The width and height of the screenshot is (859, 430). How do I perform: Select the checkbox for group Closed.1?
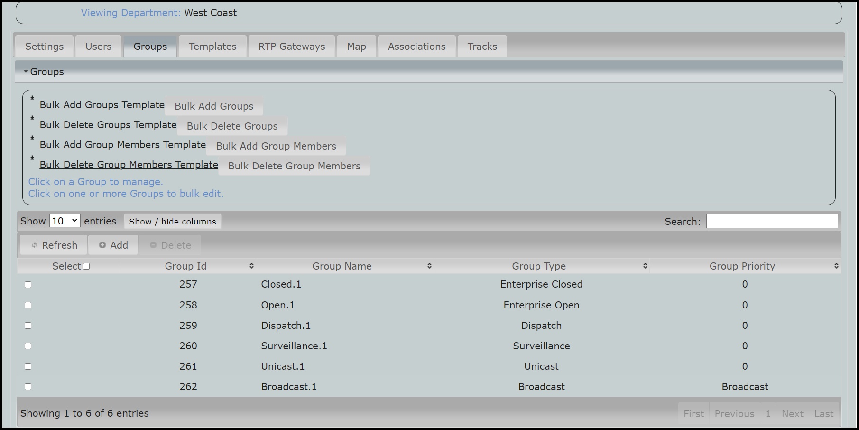click(28, 285)
